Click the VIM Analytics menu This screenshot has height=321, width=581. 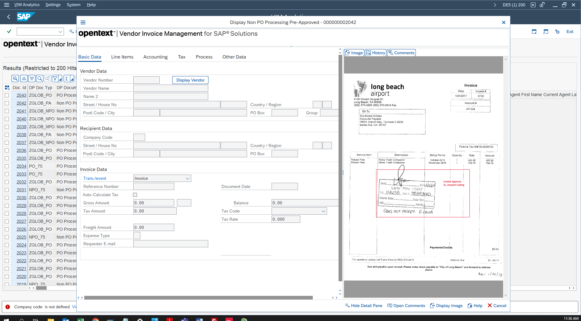tap(27, 5)
